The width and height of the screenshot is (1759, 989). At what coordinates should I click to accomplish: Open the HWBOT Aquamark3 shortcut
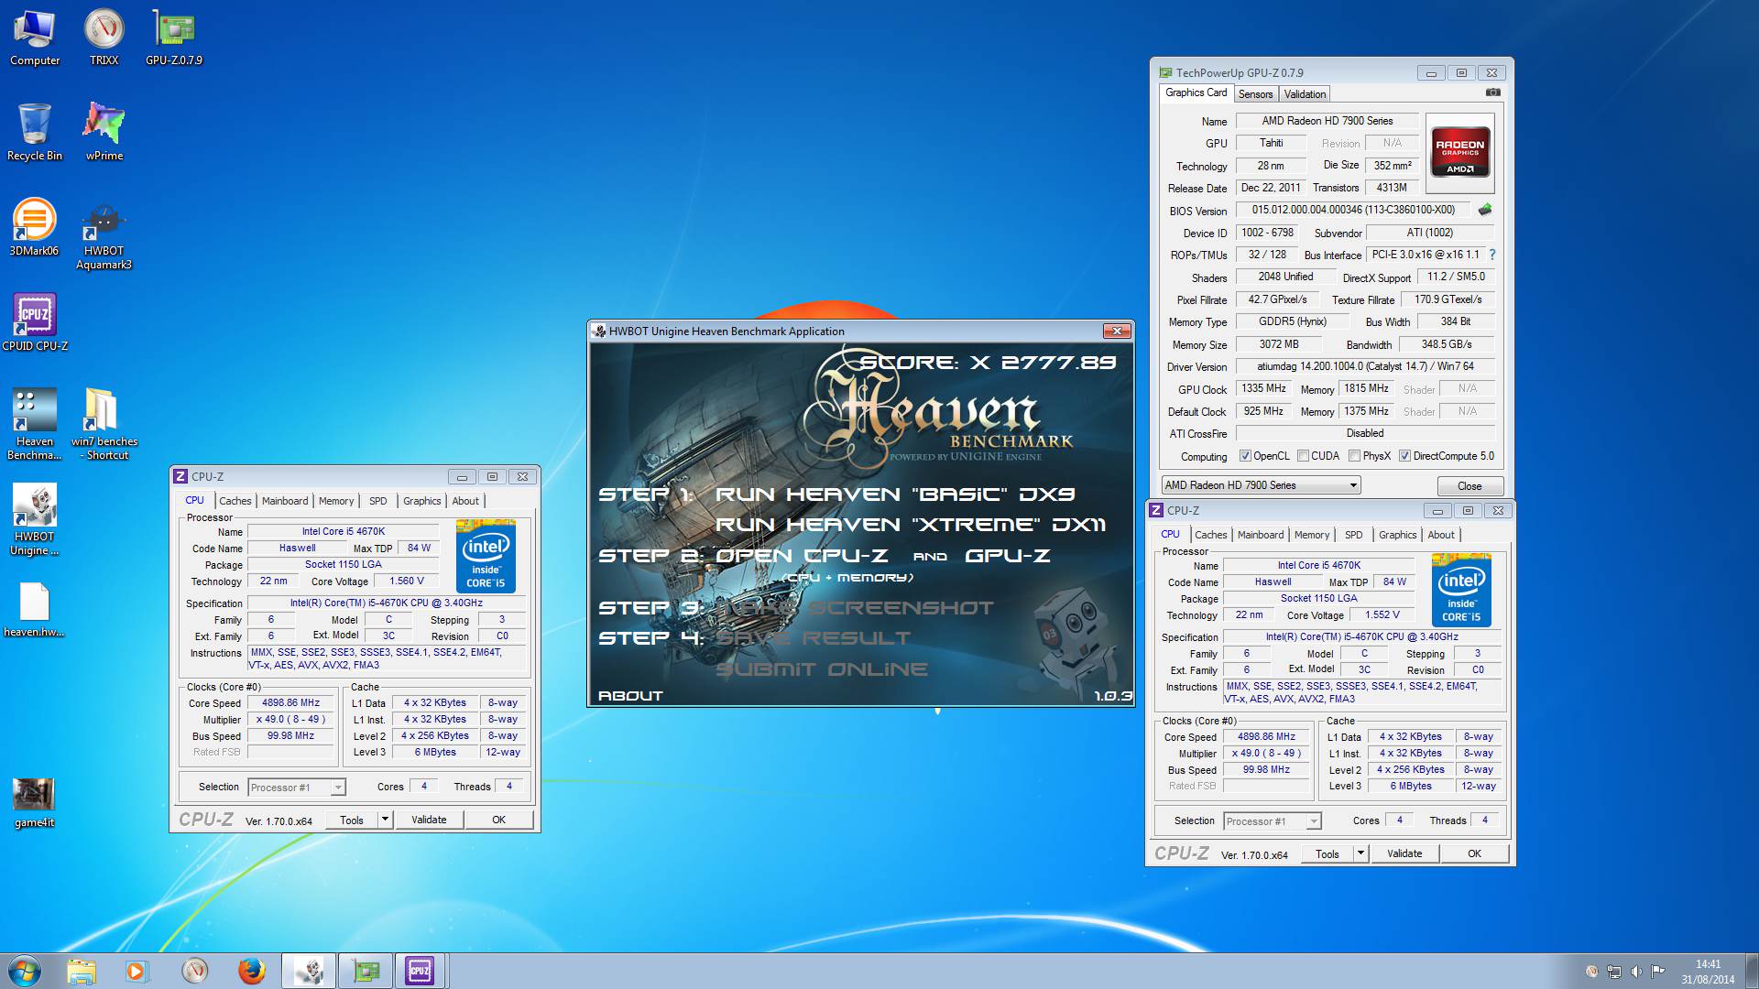coord(104,235)
